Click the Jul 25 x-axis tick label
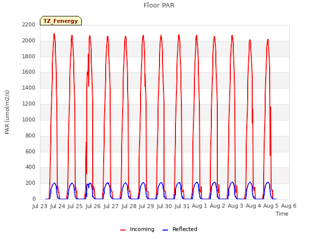Viewport: 319px width, 239px height. click(x=75, y=206)
